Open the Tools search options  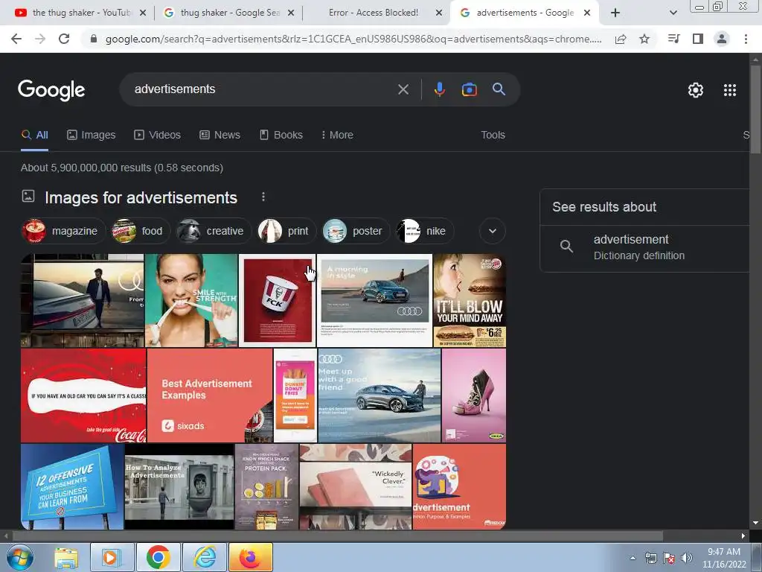point(493,135)
